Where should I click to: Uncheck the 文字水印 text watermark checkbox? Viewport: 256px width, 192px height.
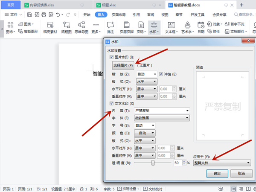[111, 104]
